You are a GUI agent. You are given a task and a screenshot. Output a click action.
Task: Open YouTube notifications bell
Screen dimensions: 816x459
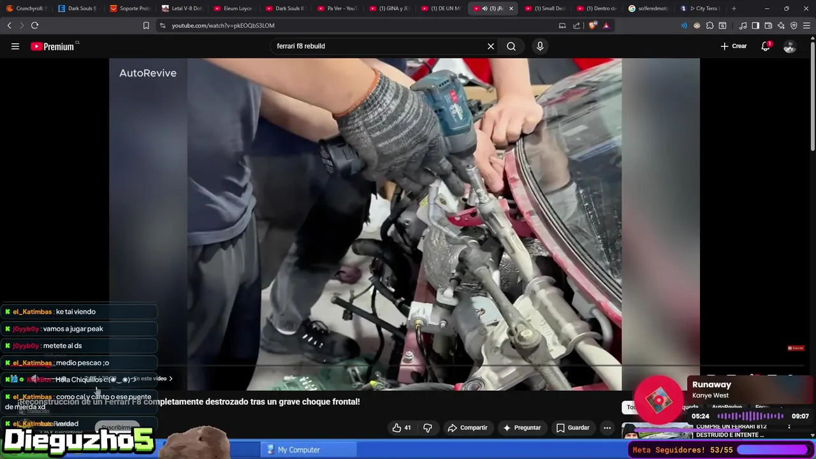coord(766,46)
